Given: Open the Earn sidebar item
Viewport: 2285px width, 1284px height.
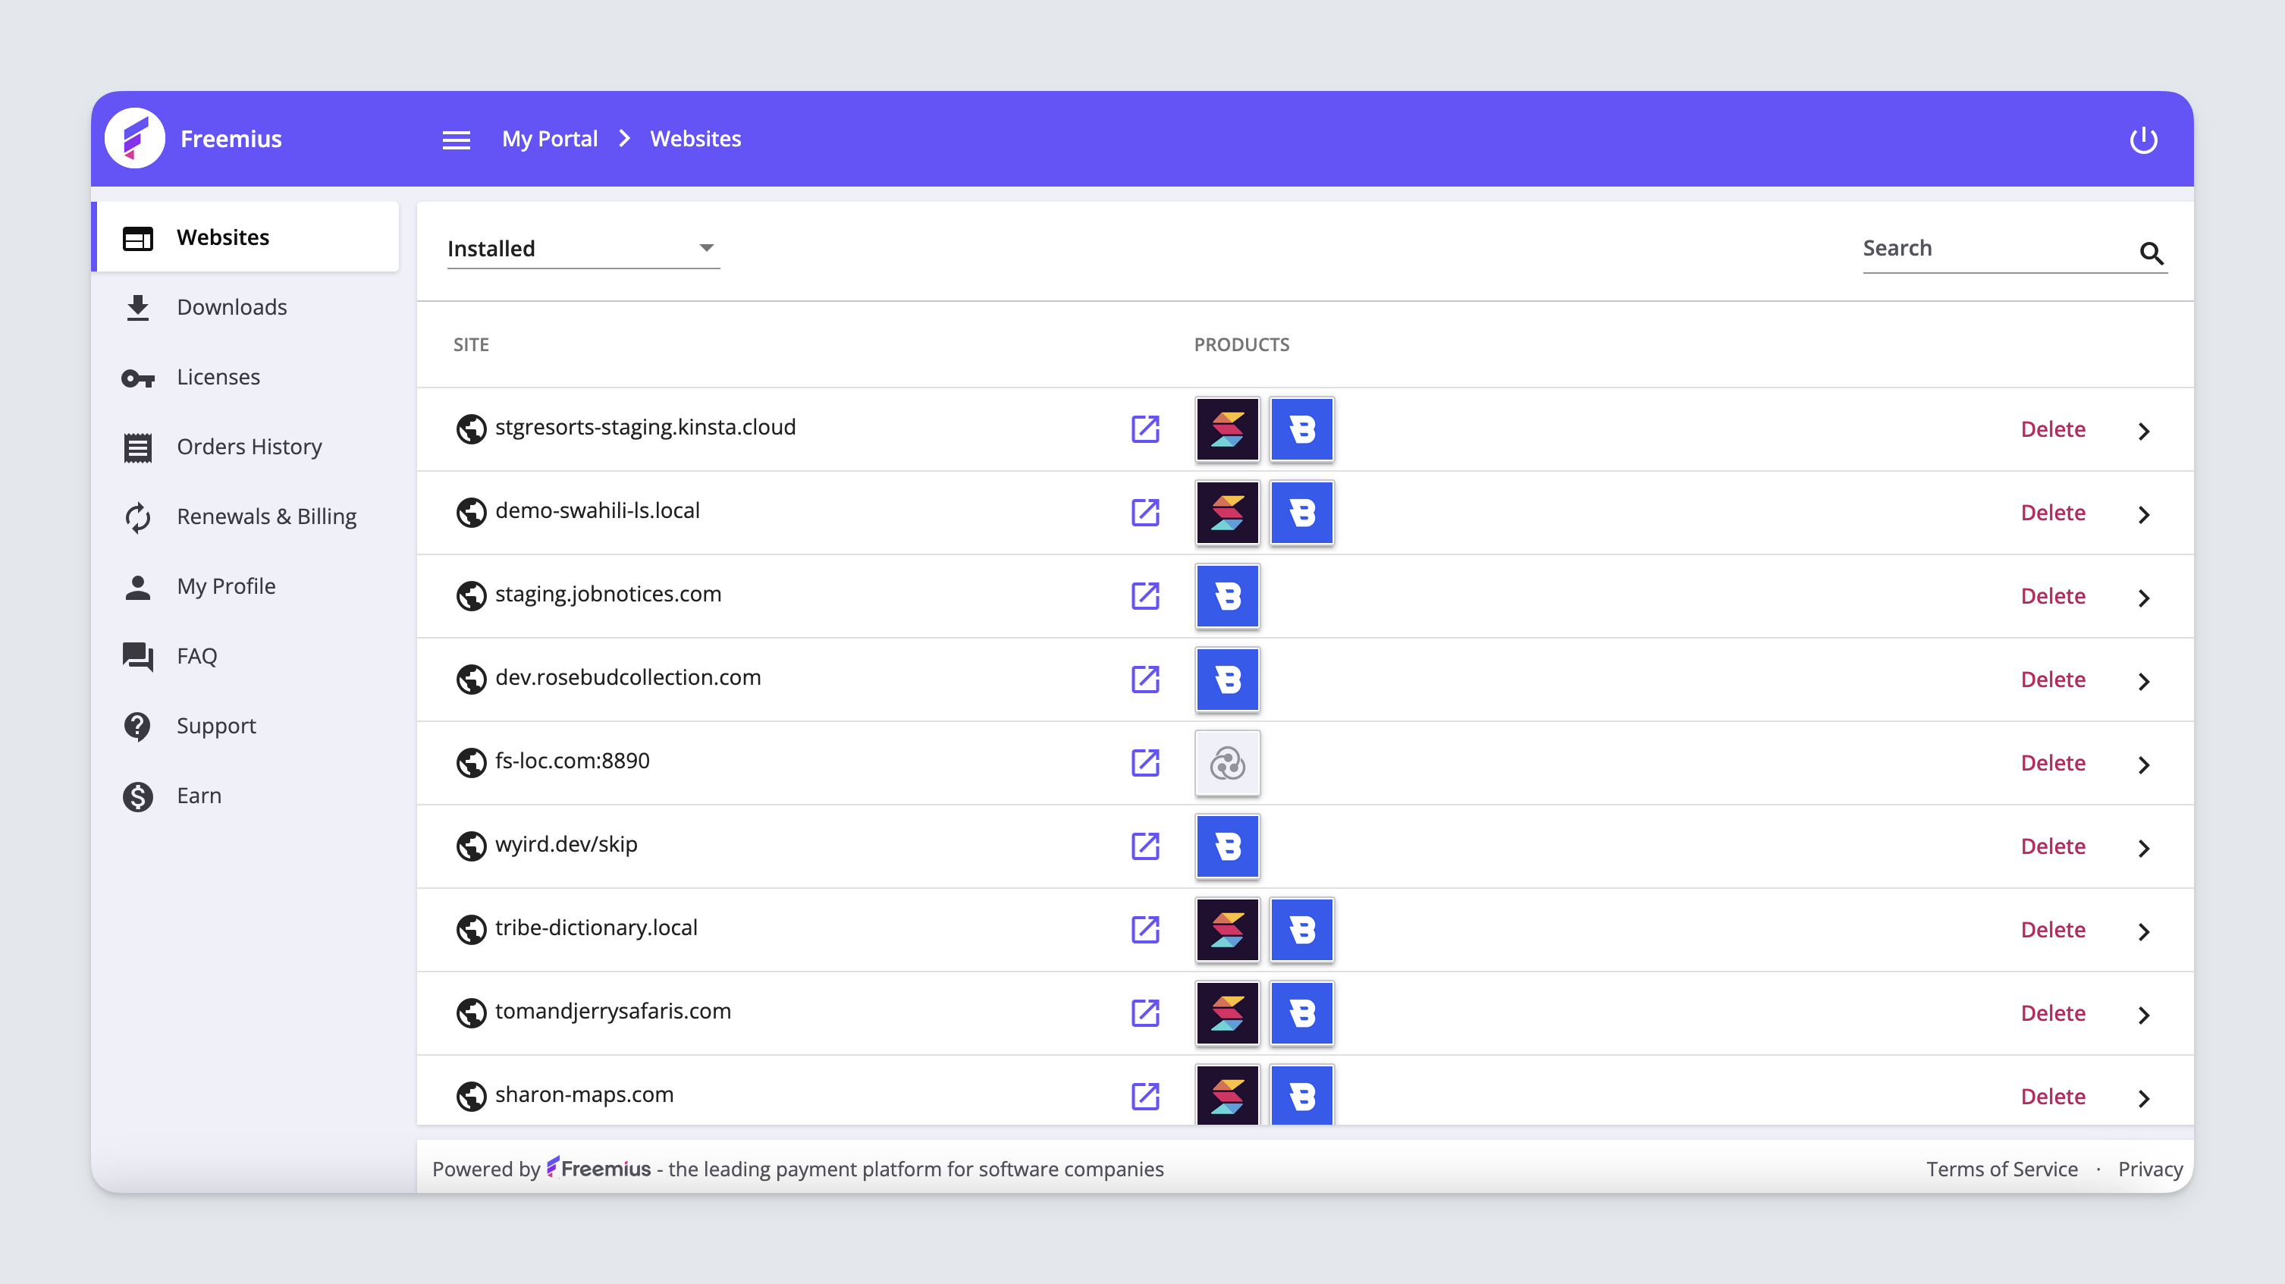Looking at the screenshot, I should 246,796.
